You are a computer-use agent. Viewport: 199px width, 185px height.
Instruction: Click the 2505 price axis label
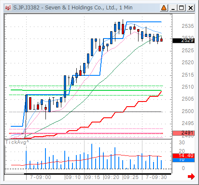pyautogui.click(x=188, y=99)
